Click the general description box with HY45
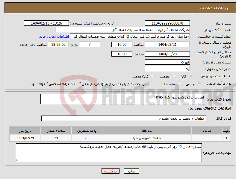This screenshot has width=236, height=179. 123,99
